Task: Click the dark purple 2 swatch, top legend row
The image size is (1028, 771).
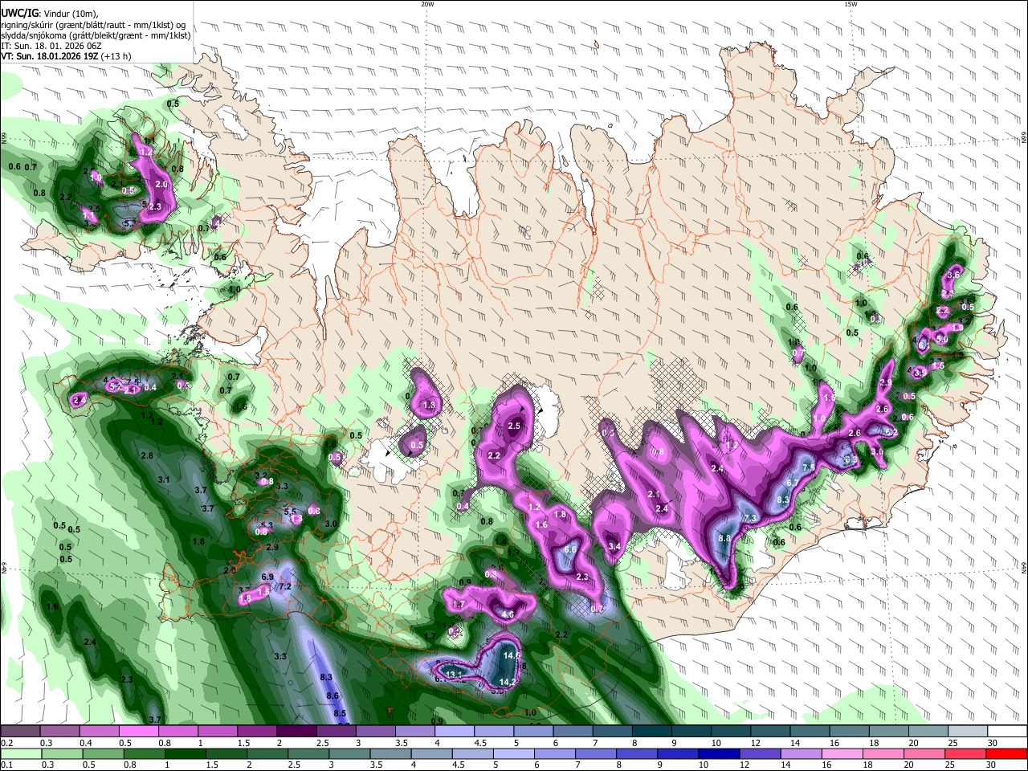Action: click(x=296, y=732)
